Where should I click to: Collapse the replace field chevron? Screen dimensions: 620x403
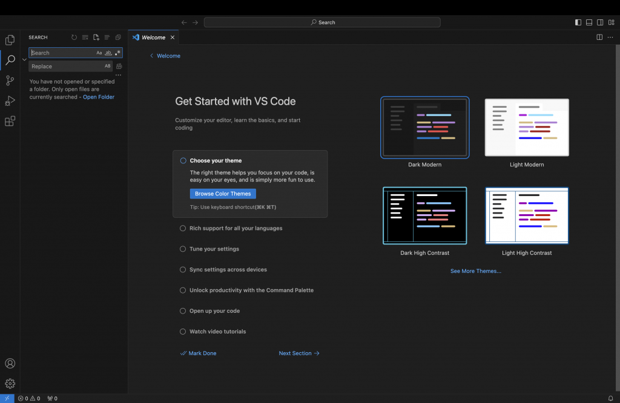click(x=24, y=60)
